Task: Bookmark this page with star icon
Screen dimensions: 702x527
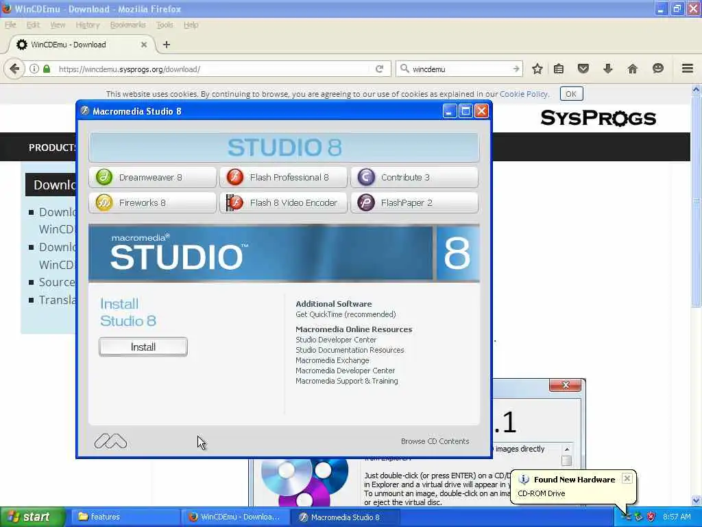Action: 537,69
